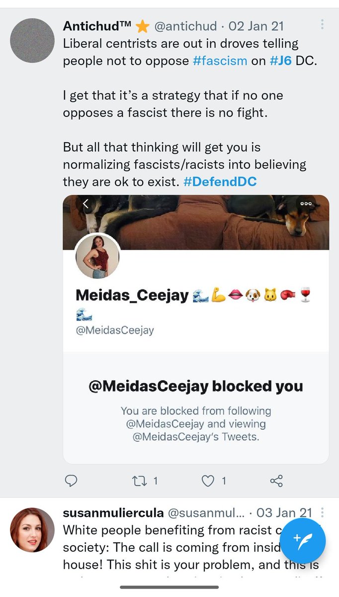Open susanmuliercula's profile picture
The height and width of the screenshot is (597, 339).
click(x=32, y=530)
